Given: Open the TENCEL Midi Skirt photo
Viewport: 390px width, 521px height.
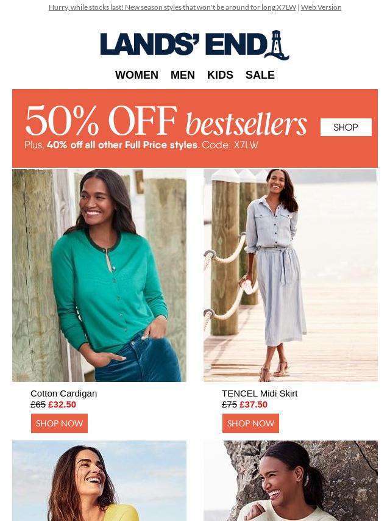Looking at the screenshot, I should pos(291,275).
